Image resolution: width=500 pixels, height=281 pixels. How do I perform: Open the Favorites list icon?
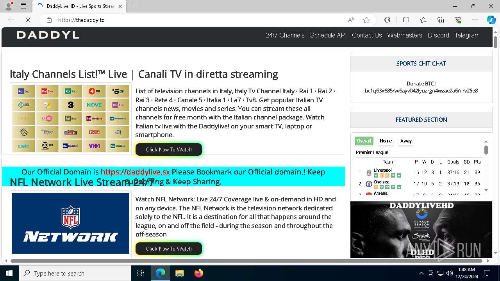tap(423, 20)
